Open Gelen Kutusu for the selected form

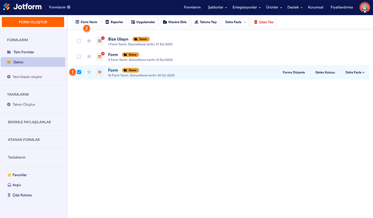tap(325, 72)
